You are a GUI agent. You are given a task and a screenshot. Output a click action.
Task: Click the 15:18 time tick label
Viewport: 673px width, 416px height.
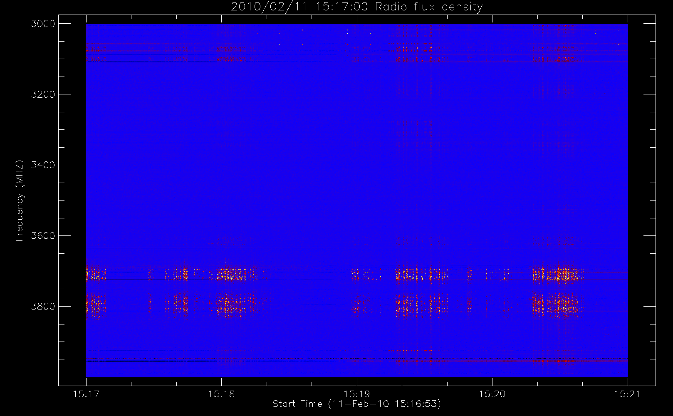tap(222, 394)
